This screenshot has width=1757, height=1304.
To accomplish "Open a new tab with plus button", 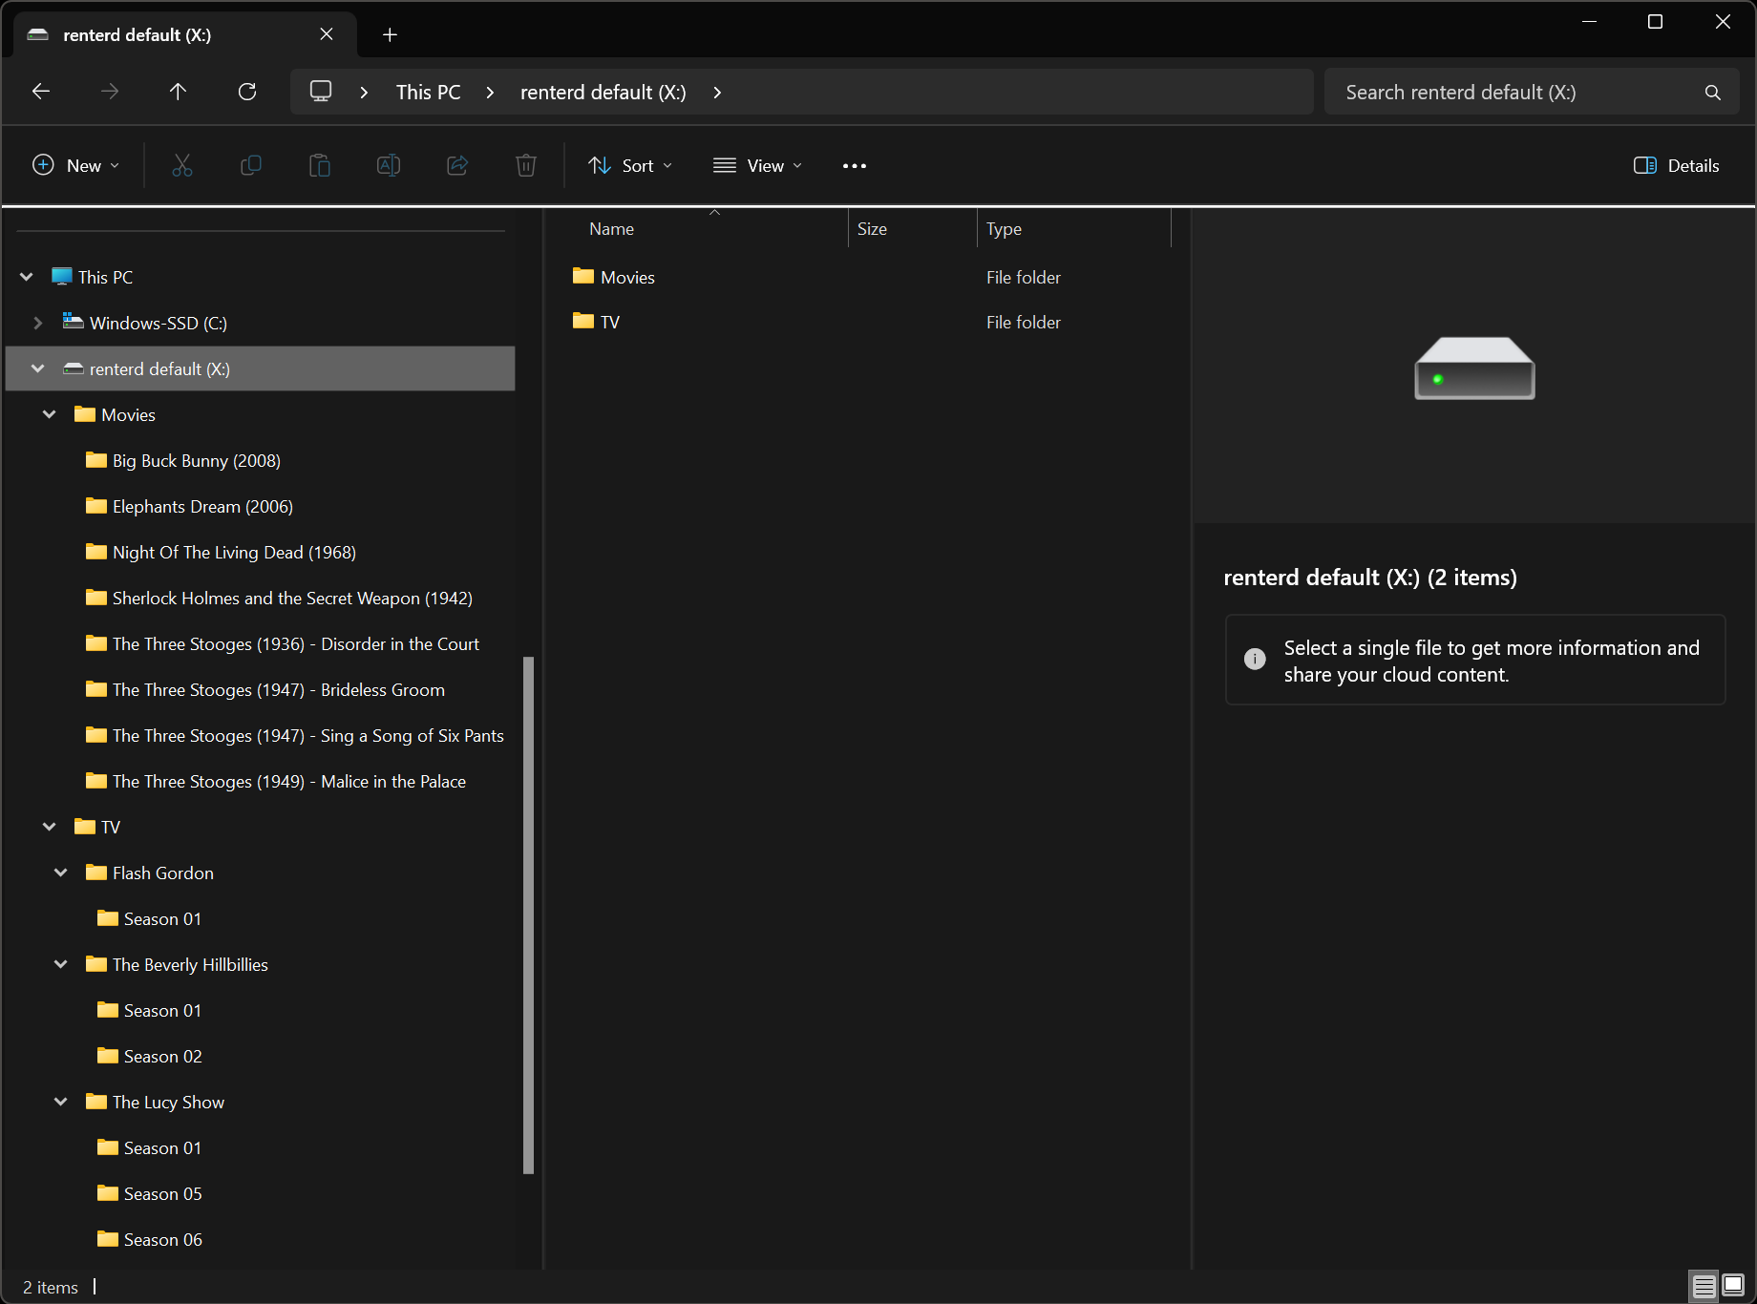I will [390, 35].
